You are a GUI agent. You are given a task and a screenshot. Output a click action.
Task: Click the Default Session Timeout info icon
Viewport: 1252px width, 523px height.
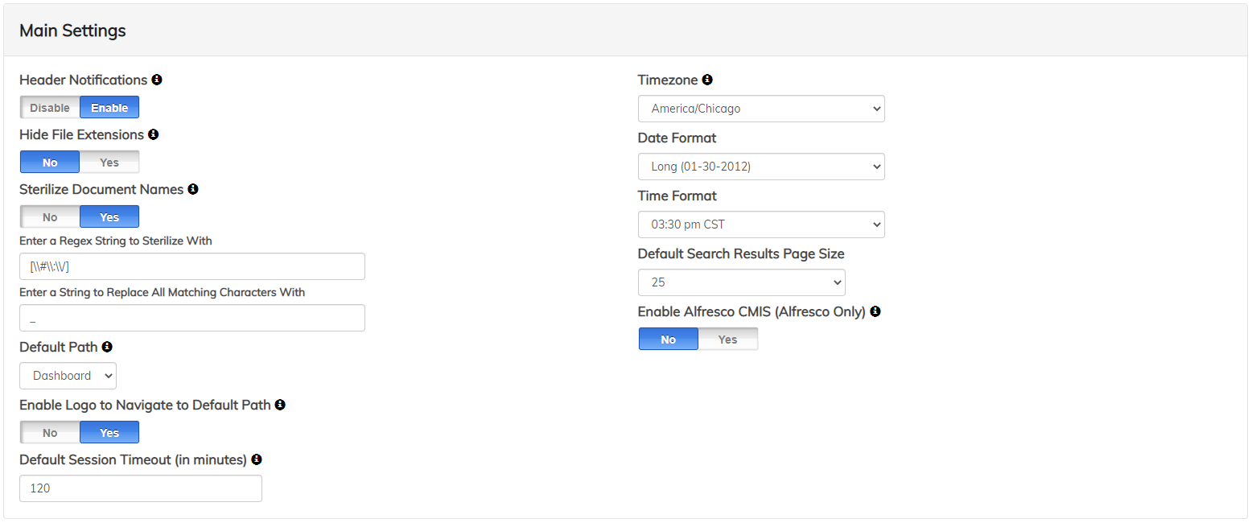coord(257,459)
